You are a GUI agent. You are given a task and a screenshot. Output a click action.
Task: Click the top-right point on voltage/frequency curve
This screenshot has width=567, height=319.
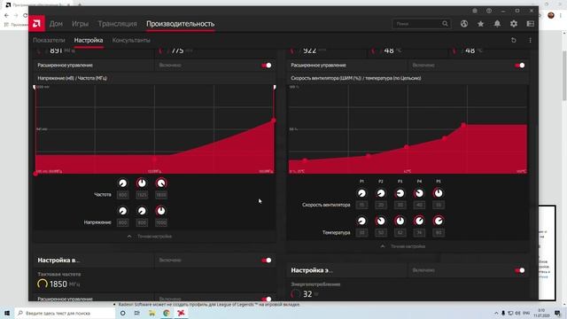pos(274,121)
